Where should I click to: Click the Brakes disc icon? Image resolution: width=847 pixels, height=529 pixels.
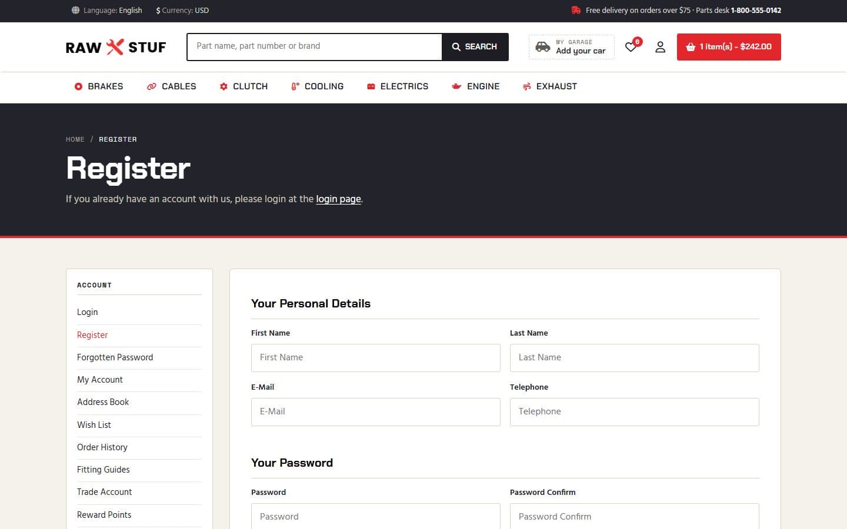pos(78,86)
